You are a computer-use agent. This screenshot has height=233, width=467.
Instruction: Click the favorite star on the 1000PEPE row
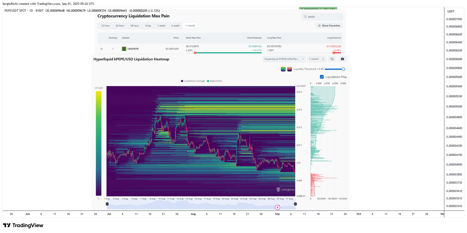click(102, 49)
